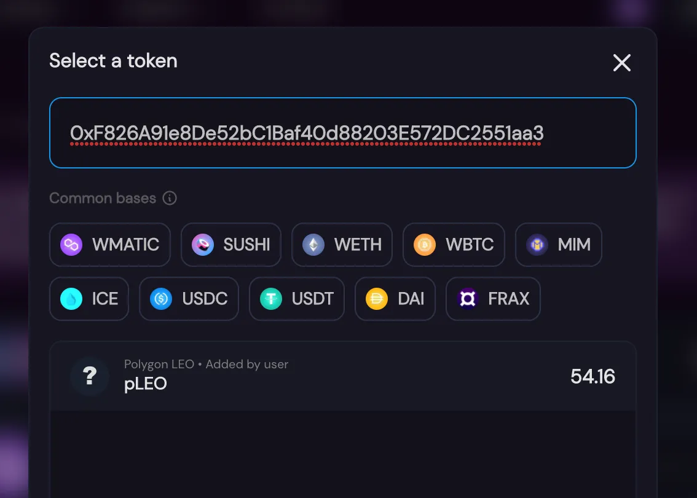
Task: Choose the USDC common base label
Action: pos(205,298)
